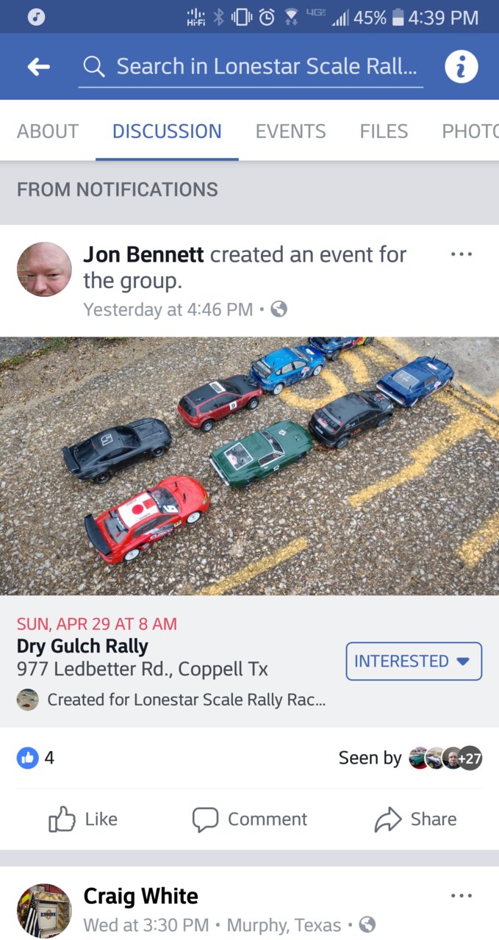
Task: Open the Photos tab
Action: (x=470, y=132)
